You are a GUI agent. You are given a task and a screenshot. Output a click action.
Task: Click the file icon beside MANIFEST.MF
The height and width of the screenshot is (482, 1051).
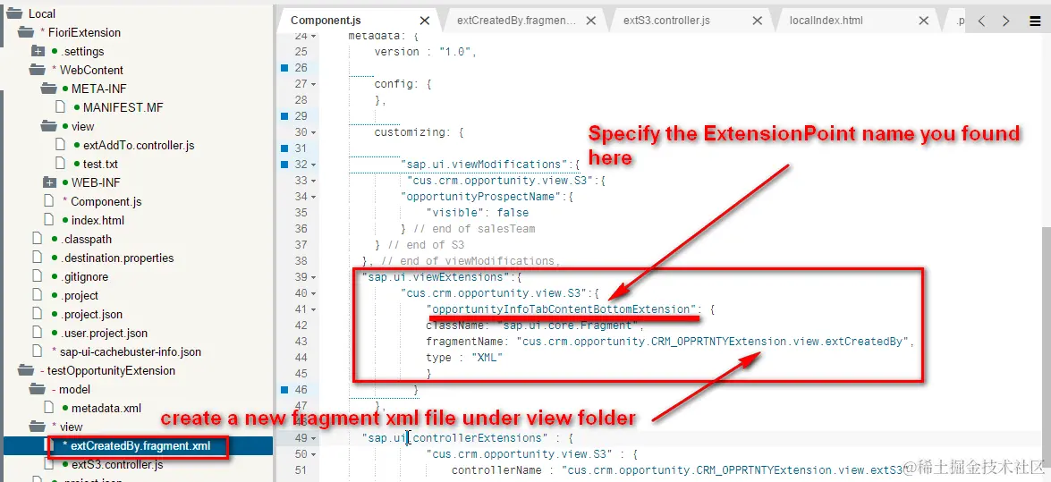coord(60,107)
